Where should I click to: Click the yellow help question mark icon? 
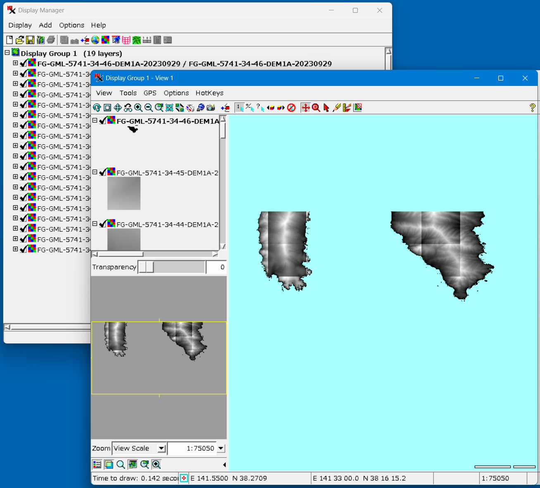coord(532,108)
